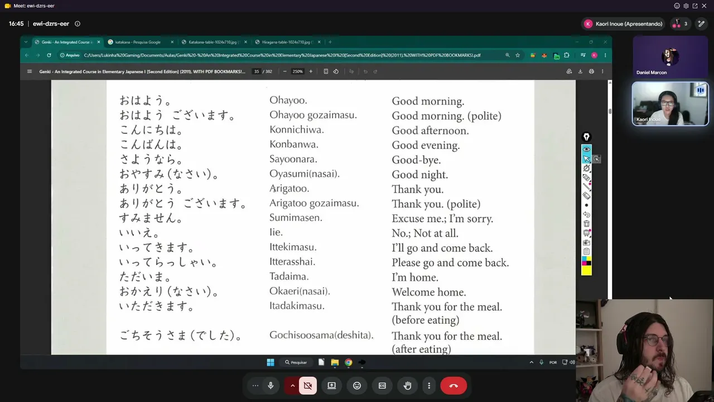This screenshot has height=402, width=714.
Task: Open Meet settings gear in title bar
Action: tap(686, 6)
